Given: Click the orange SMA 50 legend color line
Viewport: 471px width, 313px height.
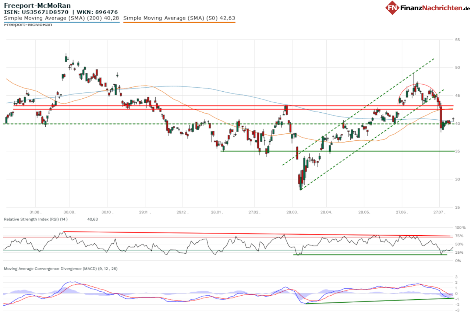Looking at the screenshot, I should (x=179, y=22).
